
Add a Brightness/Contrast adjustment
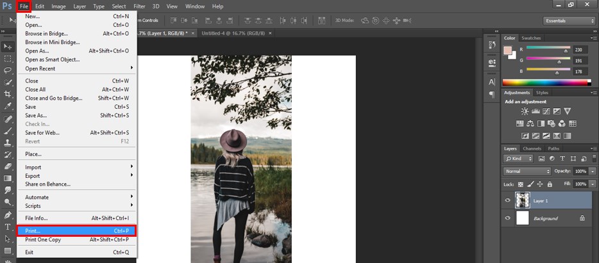(525, 111)
